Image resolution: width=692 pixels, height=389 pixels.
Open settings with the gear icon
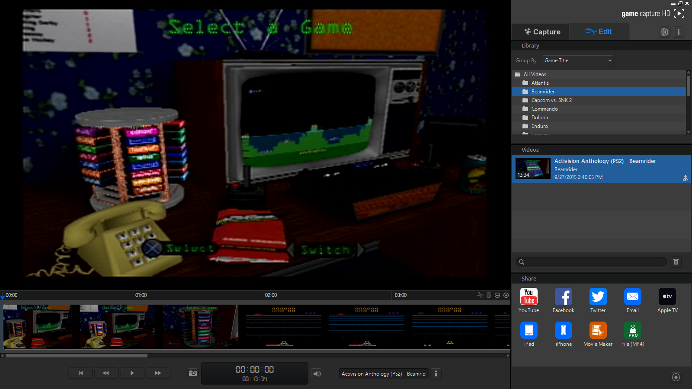[664, 32]
